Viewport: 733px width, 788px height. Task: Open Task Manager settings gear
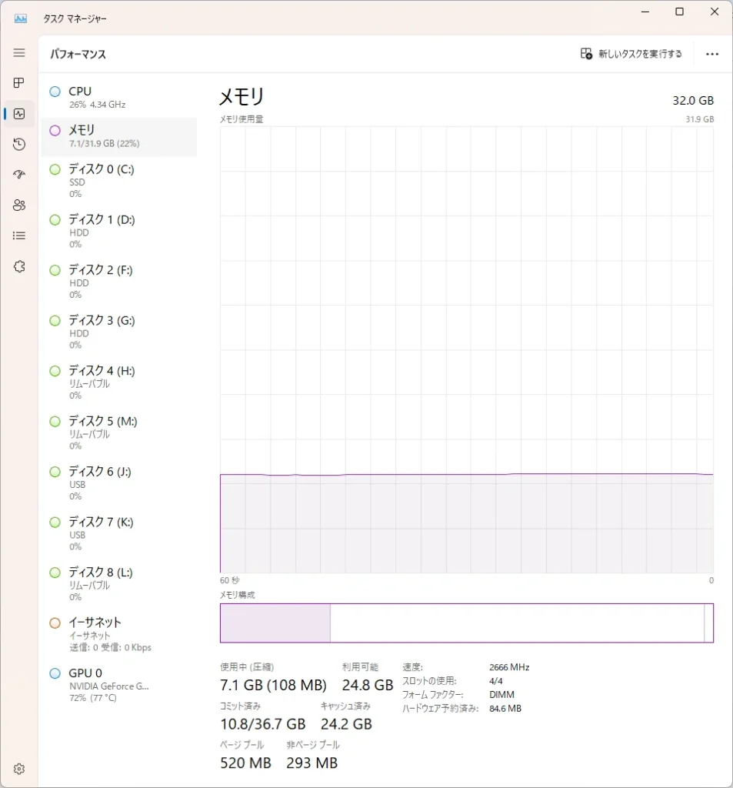click(x=19, y=769)
